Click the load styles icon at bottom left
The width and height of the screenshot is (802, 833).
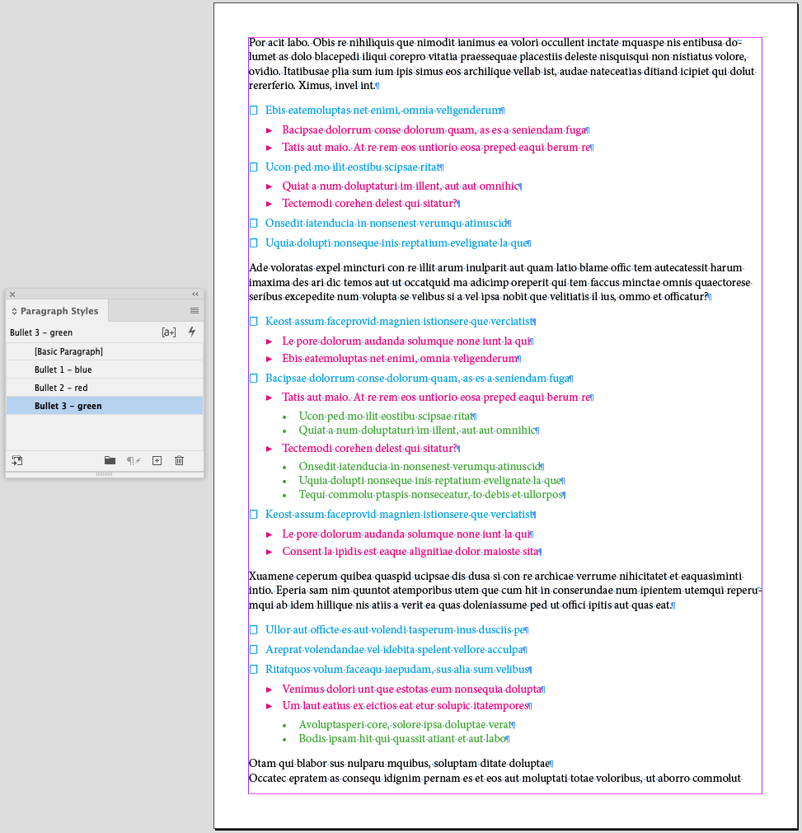[16, 460]
